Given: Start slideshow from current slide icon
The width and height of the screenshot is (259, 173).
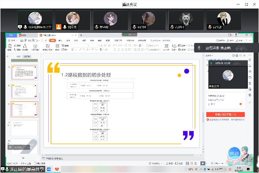Looking at the screenshot, I should point(35,46).
